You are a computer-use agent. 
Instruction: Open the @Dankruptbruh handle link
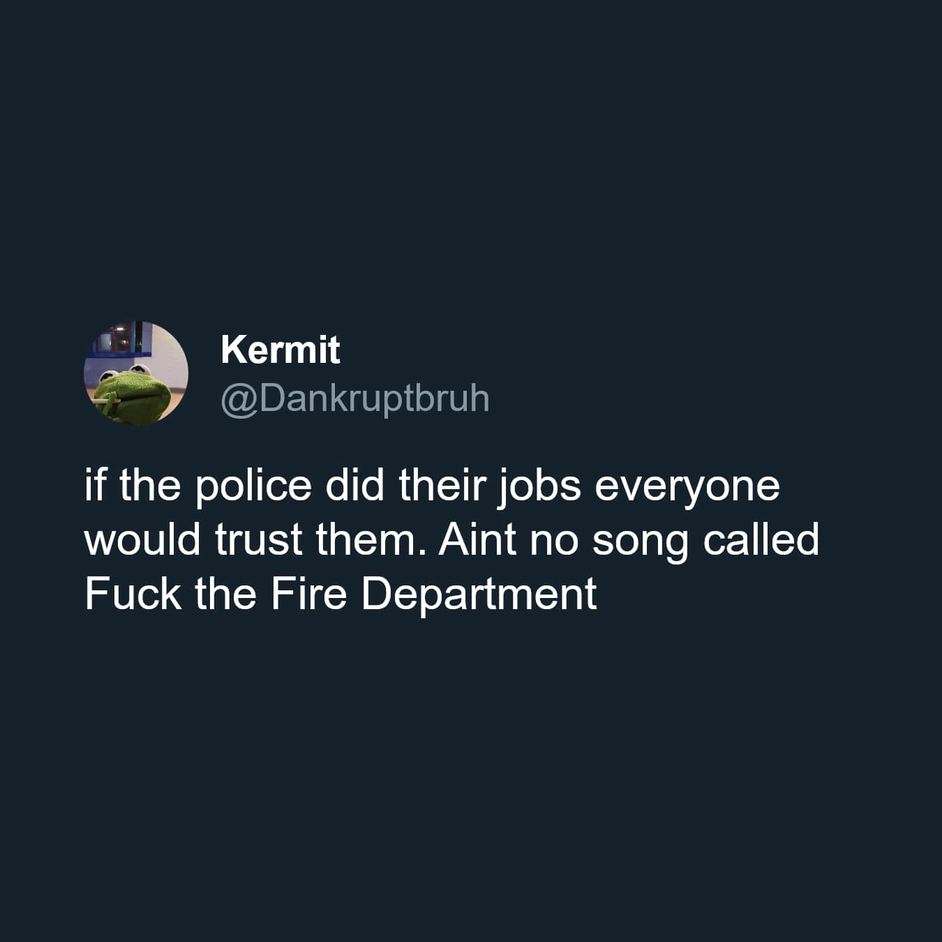[x=355, y=398]
